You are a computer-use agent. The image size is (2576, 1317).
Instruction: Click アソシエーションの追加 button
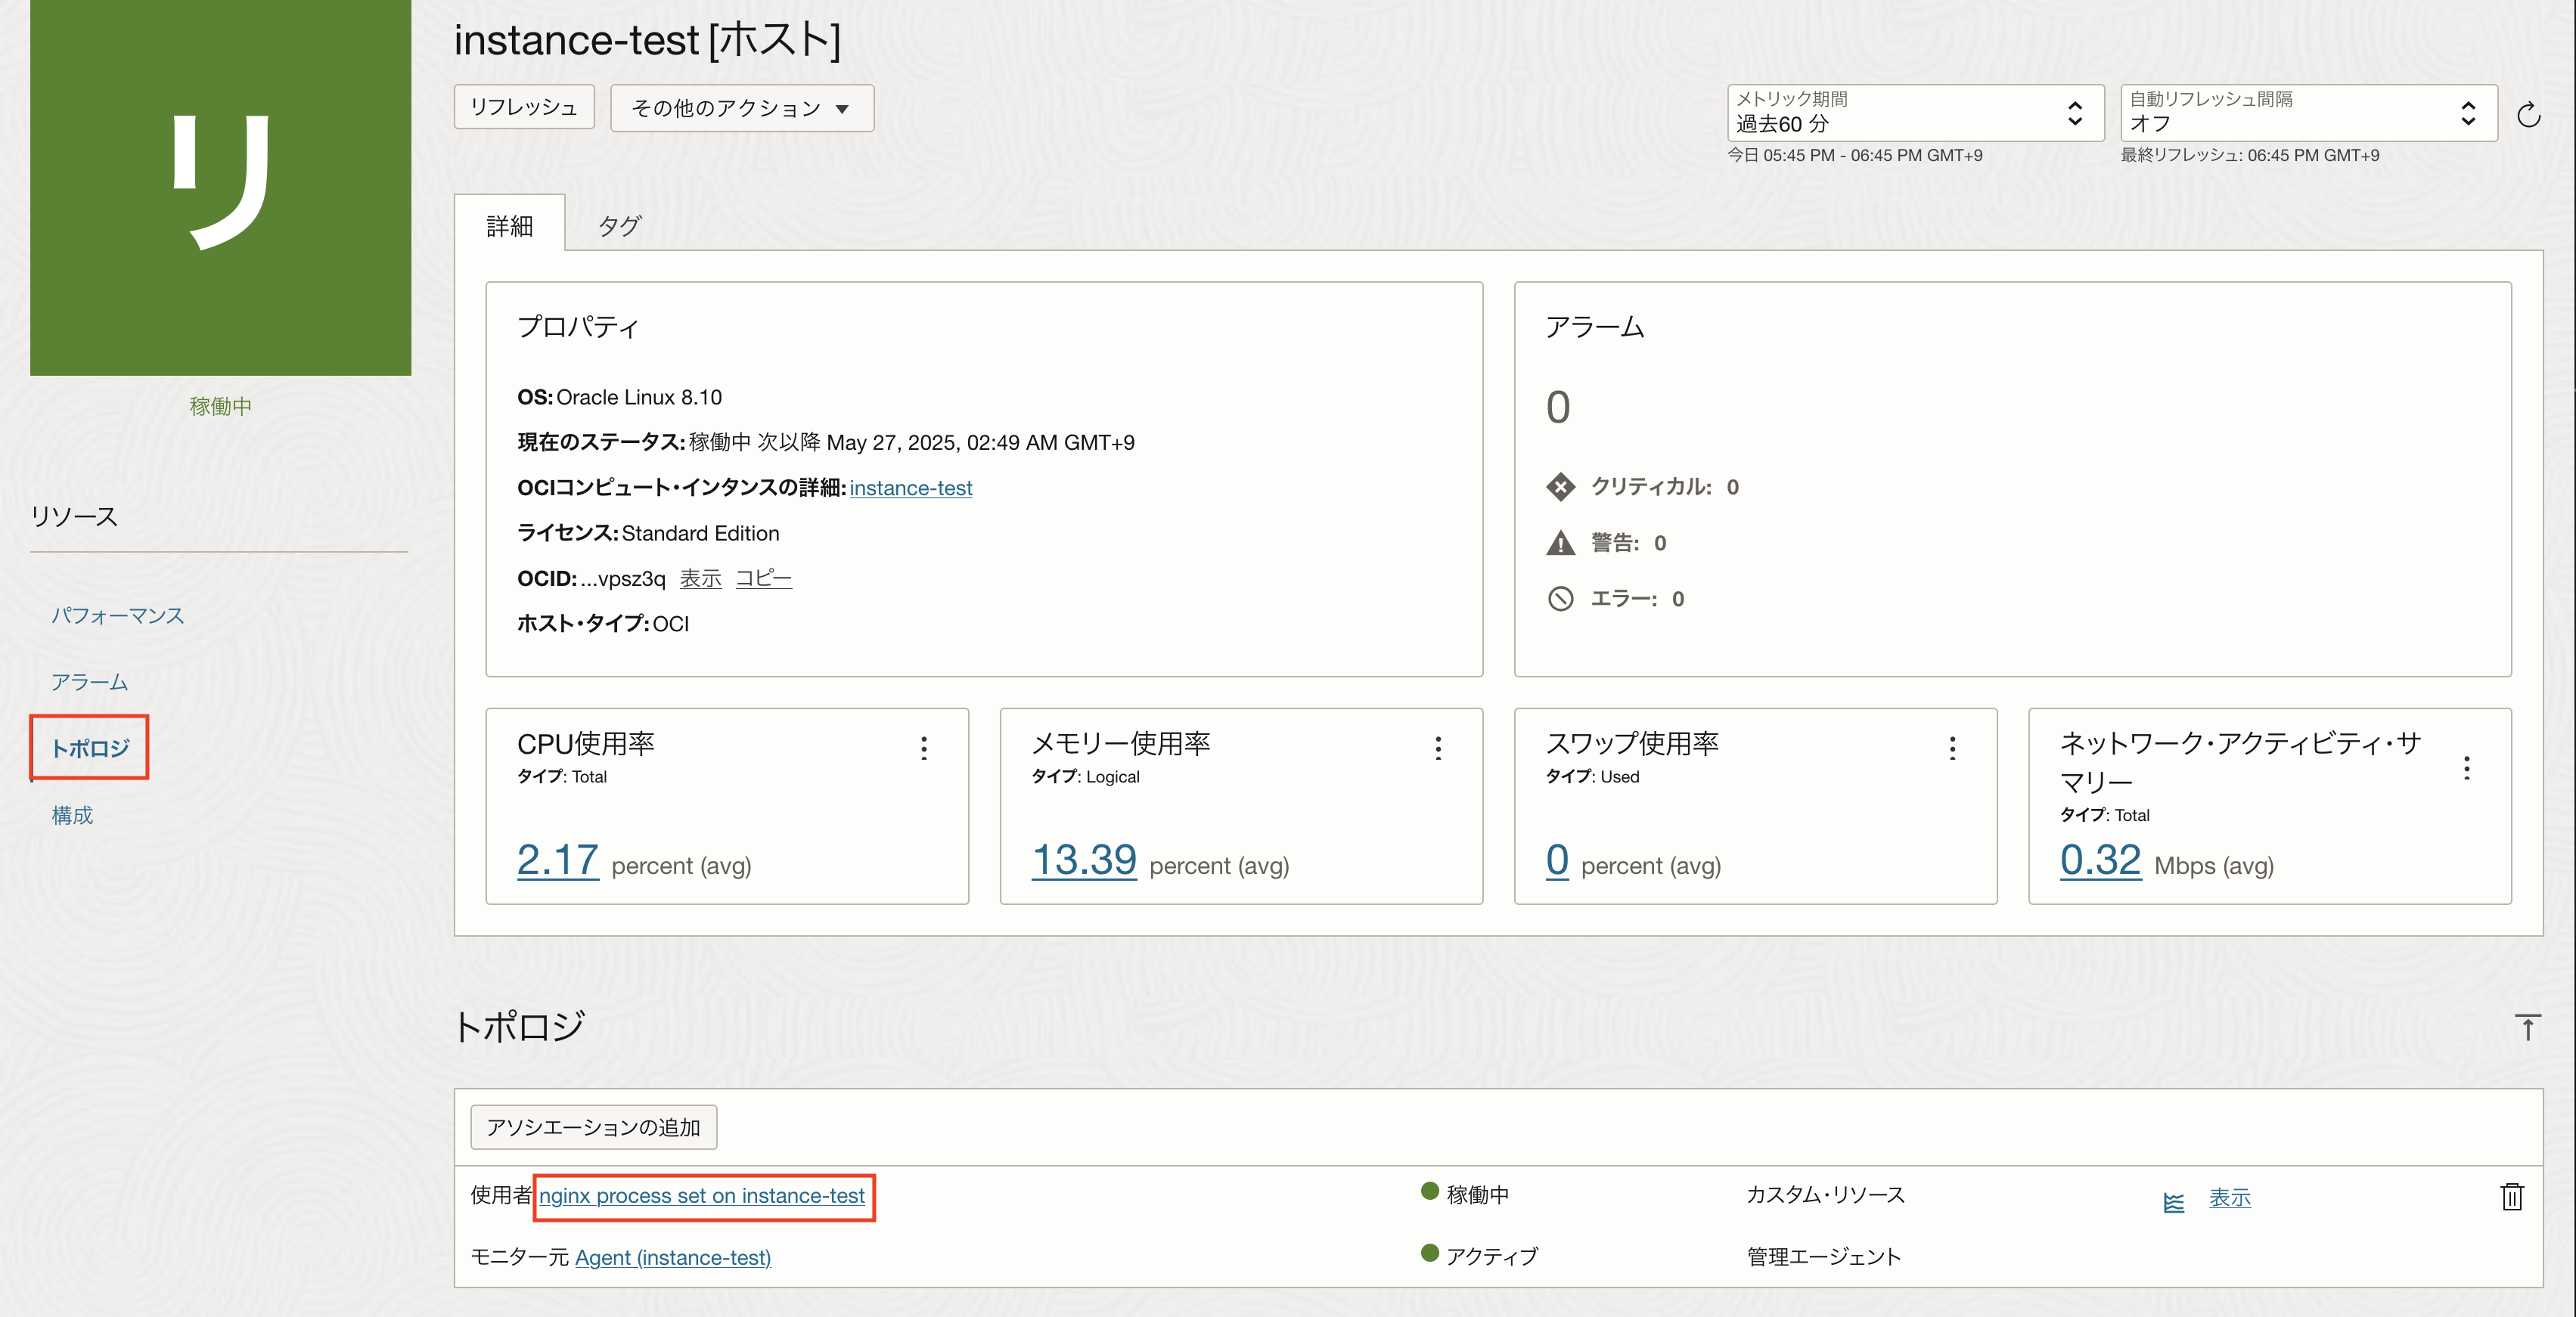[593, 1127]
